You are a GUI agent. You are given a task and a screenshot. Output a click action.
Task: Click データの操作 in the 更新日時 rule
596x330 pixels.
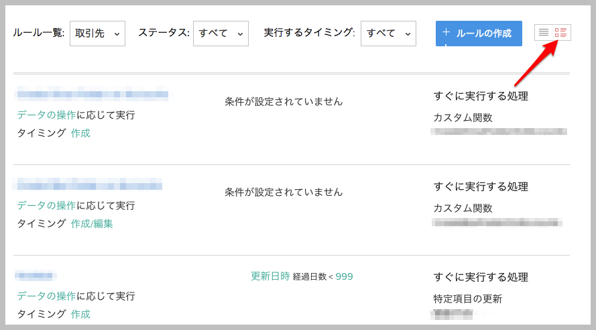[46, 296]
